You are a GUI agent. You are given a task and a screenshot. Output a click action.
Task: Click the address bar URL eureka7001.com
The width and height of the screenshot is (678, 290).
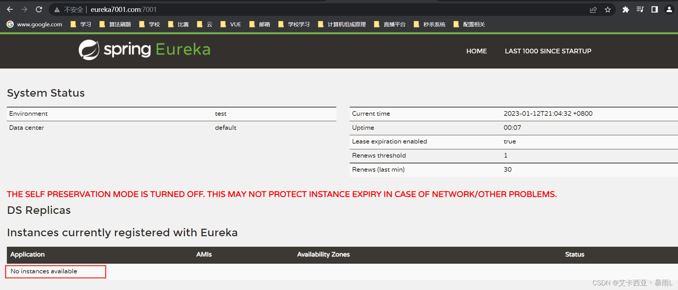click(116, 10)
